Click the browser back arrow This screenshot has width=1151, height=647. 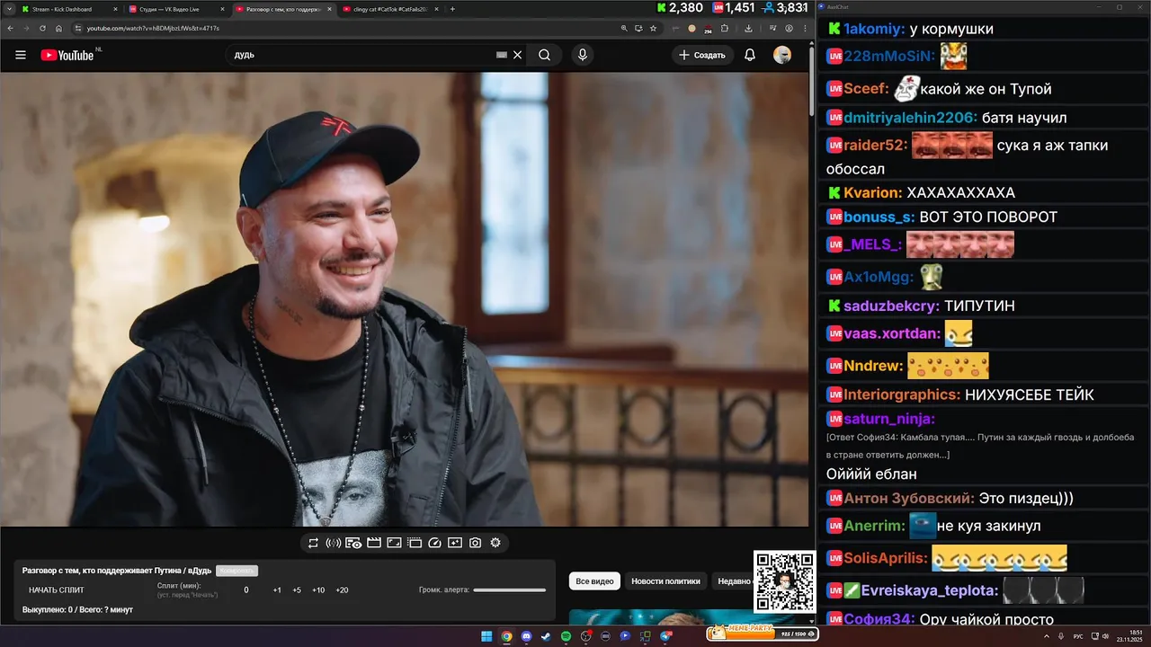click(x=10, y=28)
